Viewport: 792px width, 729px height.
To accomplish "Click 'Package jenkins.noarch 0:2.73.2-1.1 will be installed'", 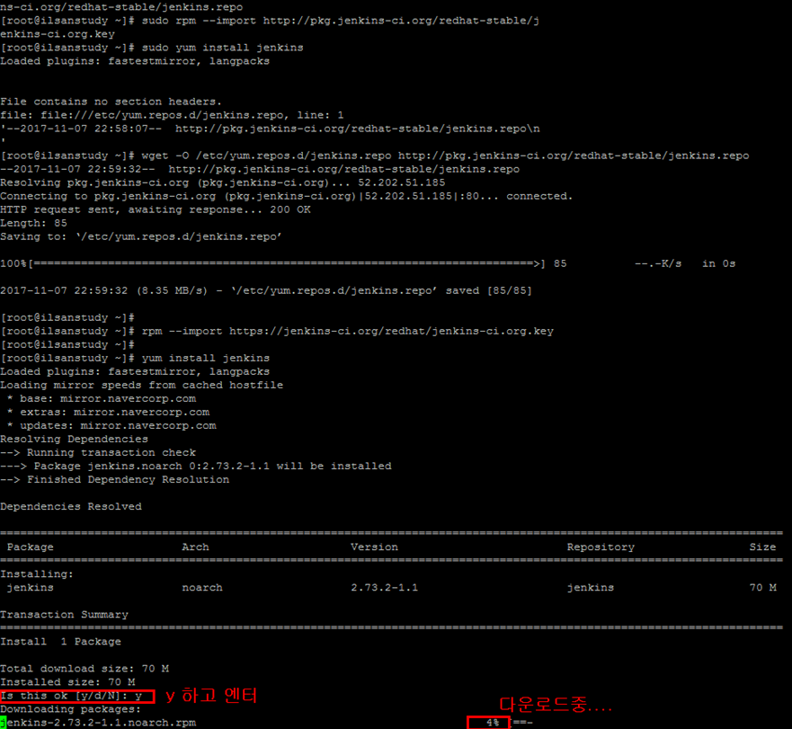I will (212, 466).
